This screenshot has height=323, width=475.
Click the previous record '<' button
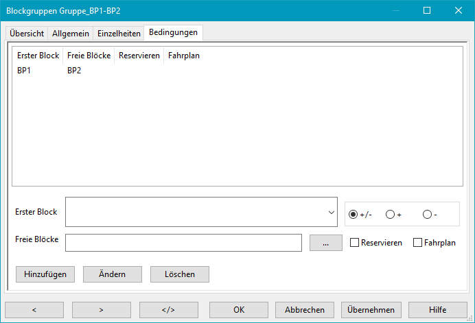click(34, 309)
